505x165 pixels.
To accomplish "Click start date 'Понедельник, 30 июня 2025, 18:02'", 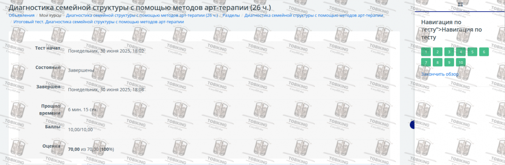I will point(106,51).
